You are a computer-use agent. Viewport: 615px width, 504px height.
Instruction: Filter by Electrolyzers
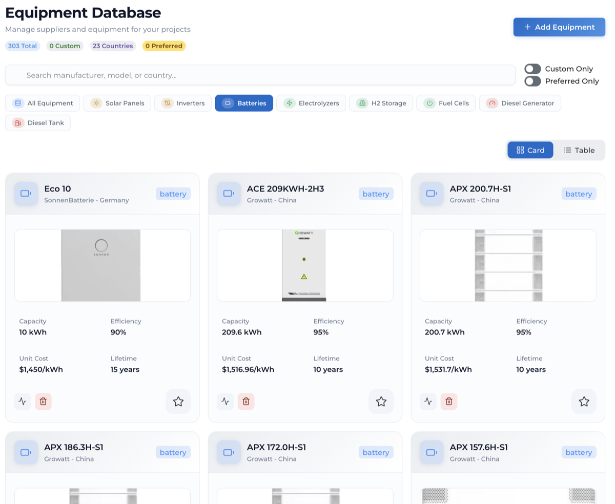pos(311,103)
